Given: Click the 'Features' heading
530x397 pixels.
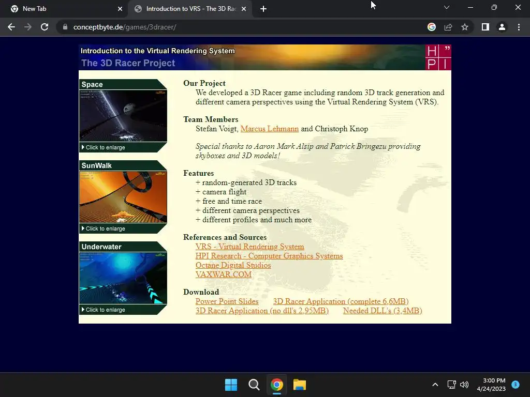Looking at the screenshot, I should click(x=198, y=173).
